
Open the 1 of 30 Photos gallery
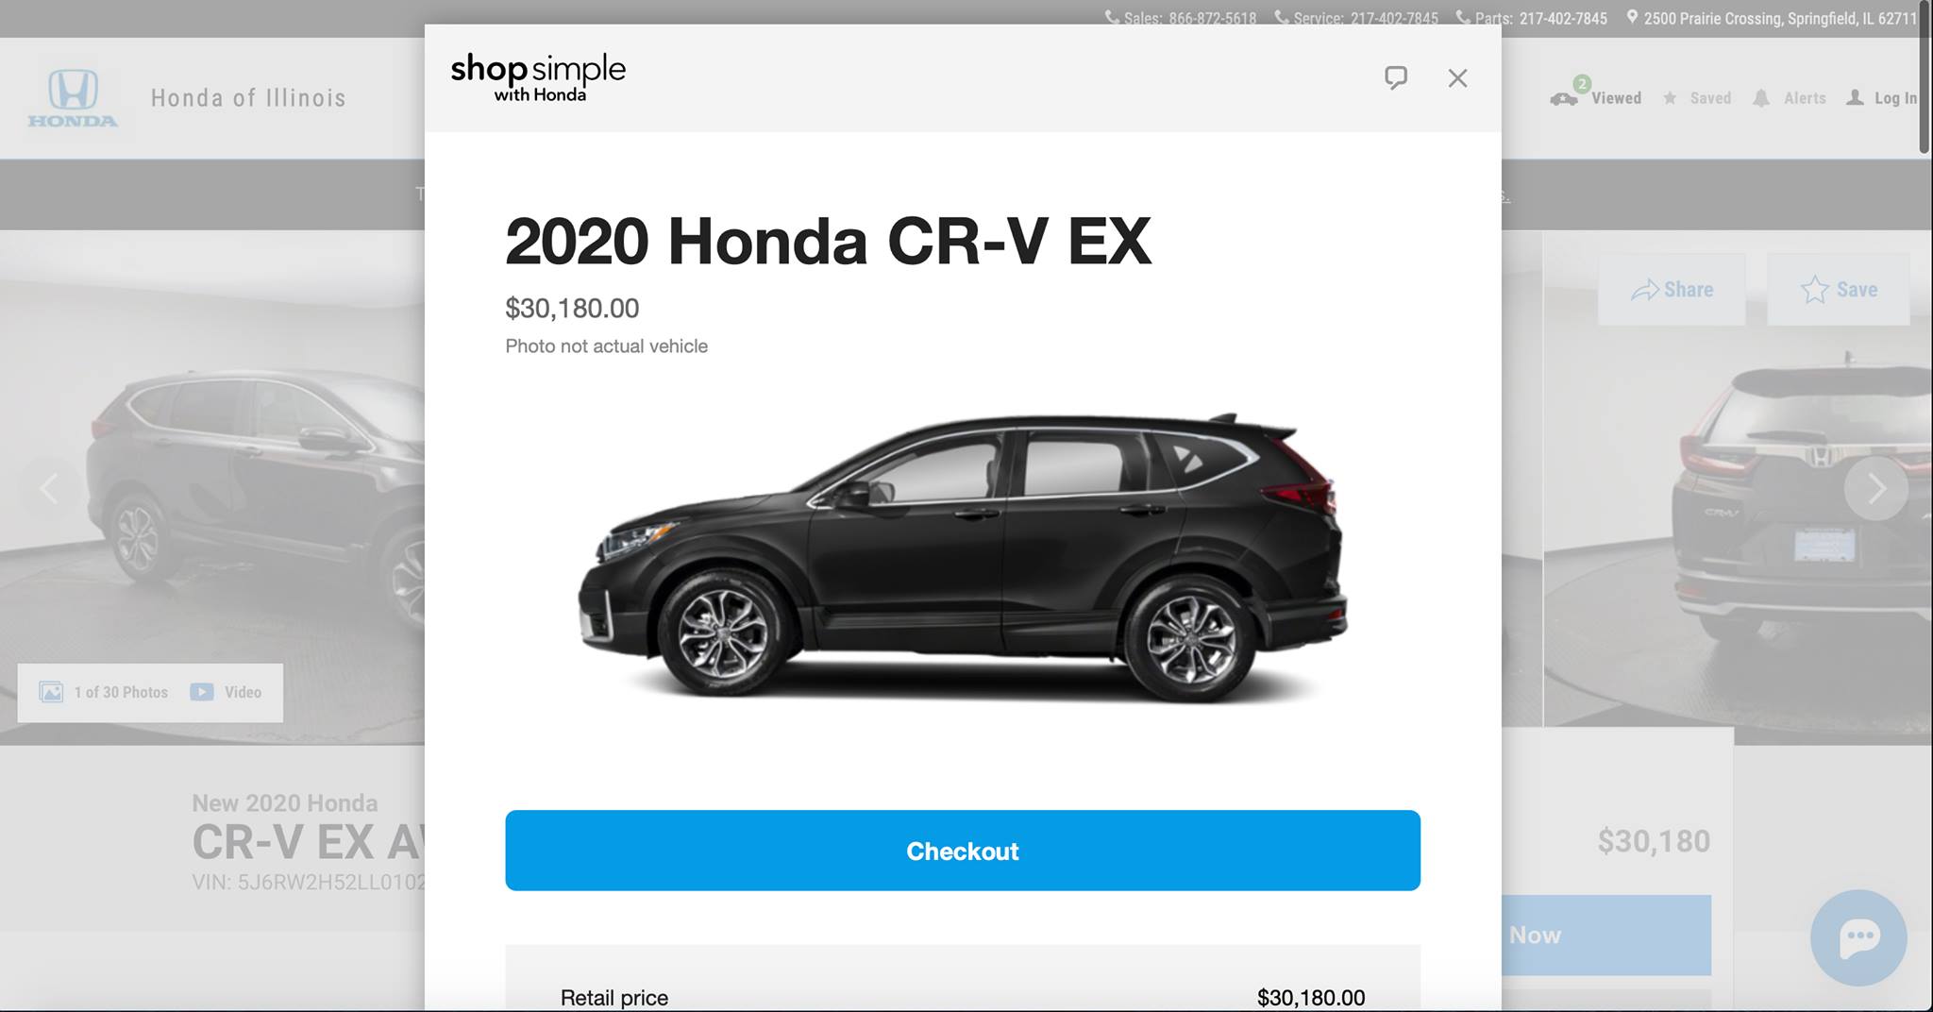coord(104,692)
